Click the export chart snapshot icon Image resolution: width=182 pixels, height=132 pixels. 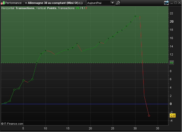click(x=166, y=3)
